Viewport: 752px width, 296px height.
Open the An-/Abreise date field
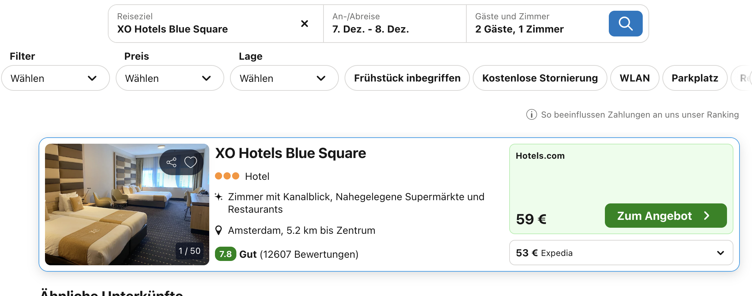[x=395, y=24]
